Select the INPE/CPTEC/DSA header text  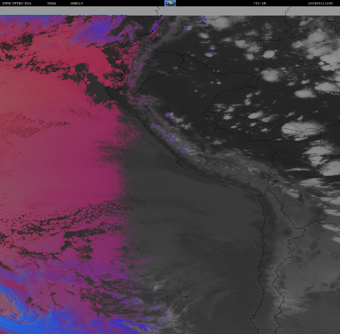click(x=17, y=3)
